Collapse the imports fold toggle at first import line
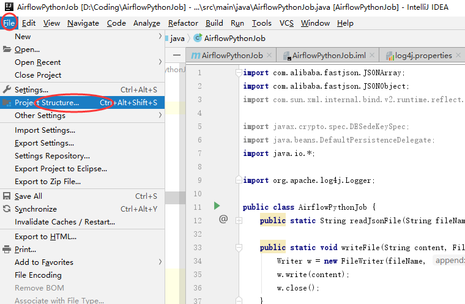 click(x=239, y=72)
